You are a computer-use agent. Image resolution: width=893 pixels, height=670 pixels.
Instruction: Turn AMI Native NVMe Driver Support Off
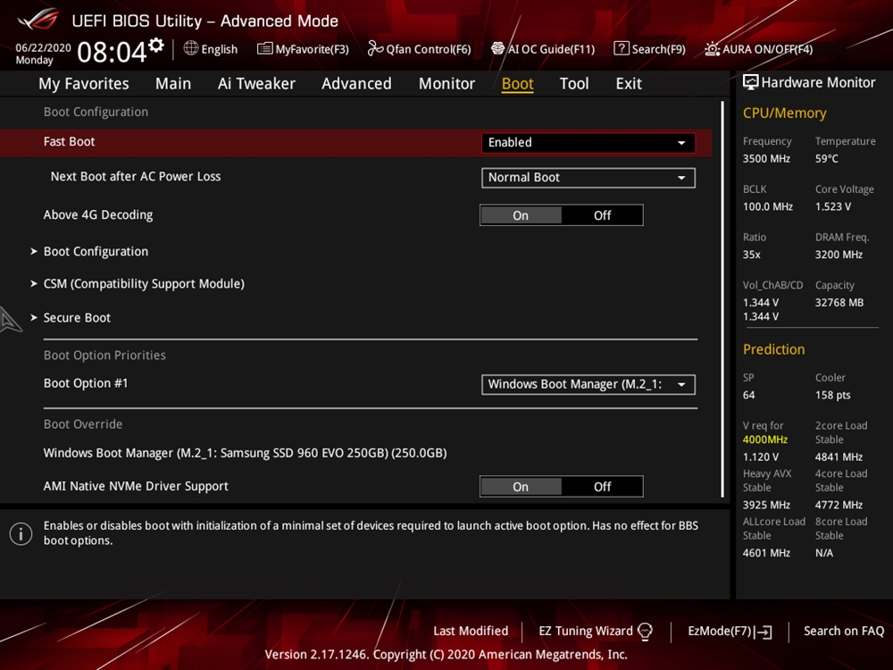point(602,487)
